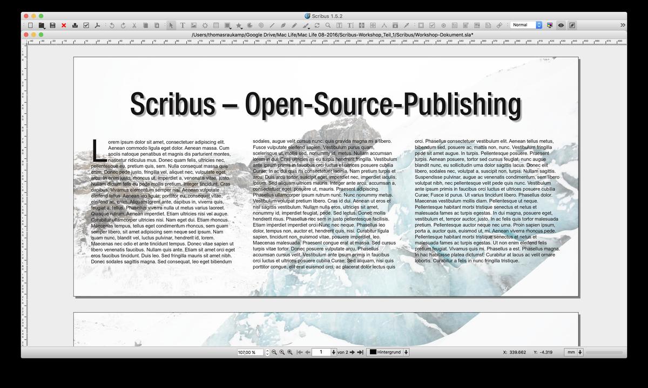648x388 pixels.
Task: Click the Copy icon in toolbar
Action: [x=146, y=25]
